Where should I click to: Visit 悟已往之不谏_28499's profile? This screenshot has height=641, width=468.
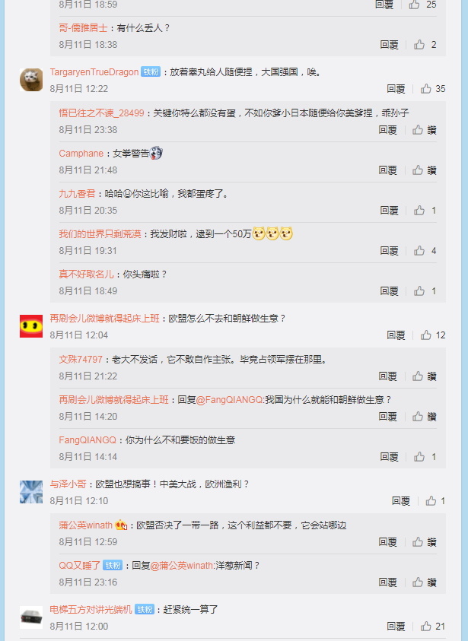pyautogui.click(x=101, y=113)
